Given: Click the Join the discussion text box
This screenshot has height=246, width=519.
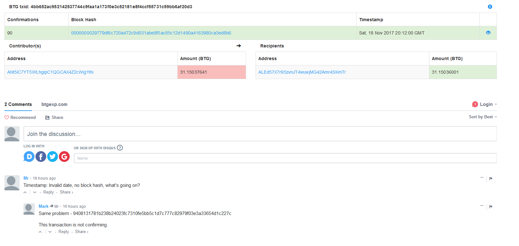Looking at the screenshot, I should coord(260,134).
